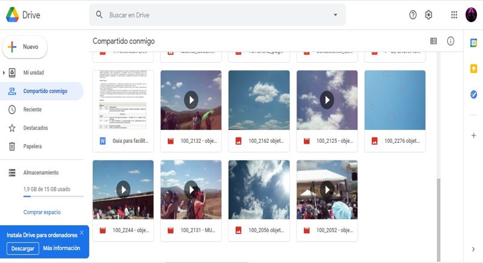The image size is (483, 263).
Task: Click the image file icon of 100_2056
Action: click(x=239, y=231)
